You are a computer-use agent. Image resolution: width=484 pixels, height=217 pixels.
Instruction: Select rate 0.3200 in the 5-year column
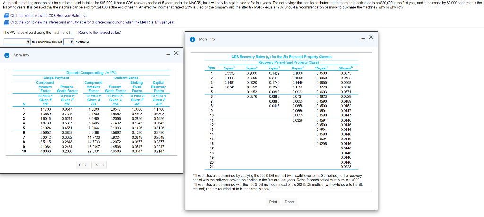pos(252,78)
